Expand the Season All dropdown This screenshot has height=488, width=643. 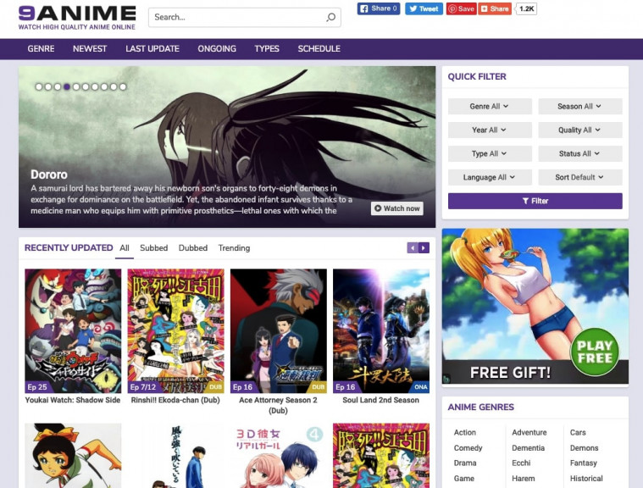(x=579, y=106)
